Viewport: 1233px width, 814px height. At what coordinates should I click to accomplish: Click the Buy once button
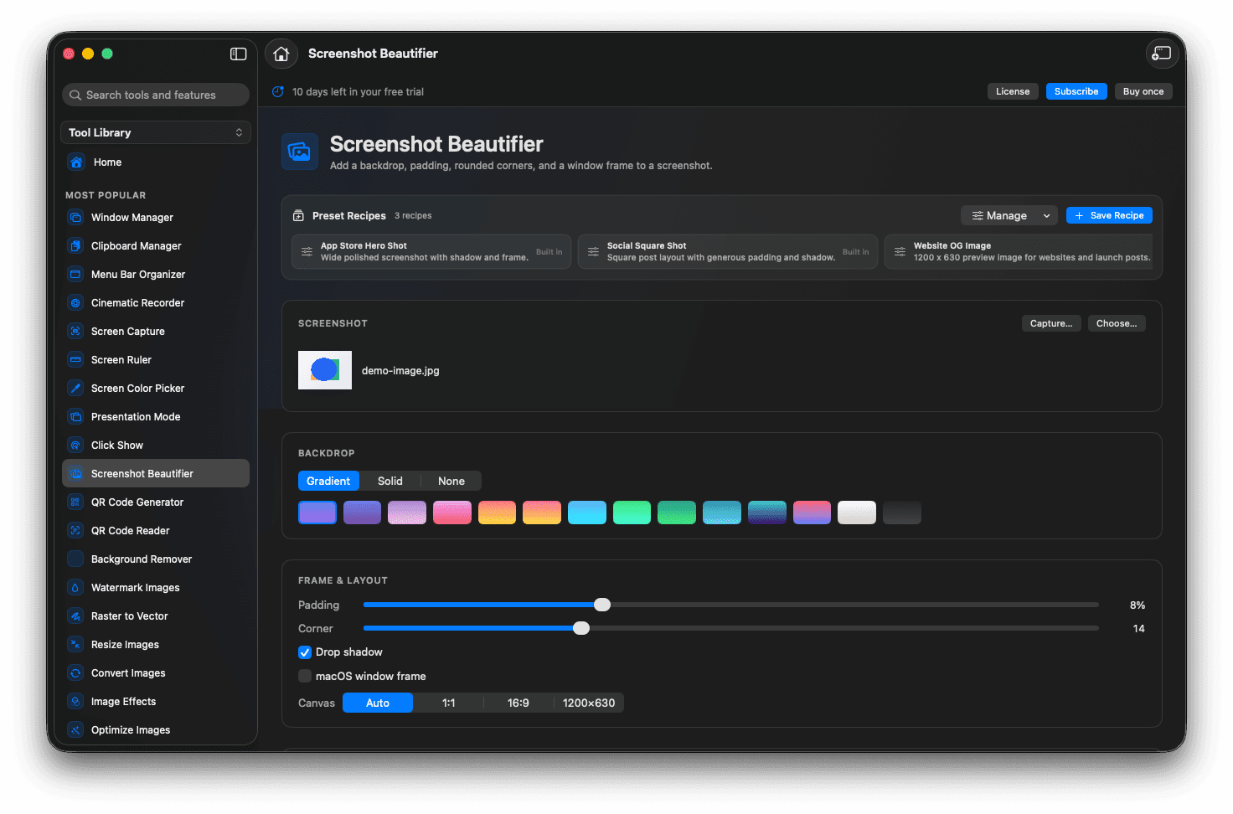(x=1143, y=91)
